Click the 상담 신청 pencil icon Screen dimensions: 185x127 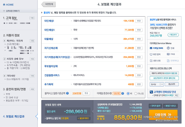click(151, 61)
